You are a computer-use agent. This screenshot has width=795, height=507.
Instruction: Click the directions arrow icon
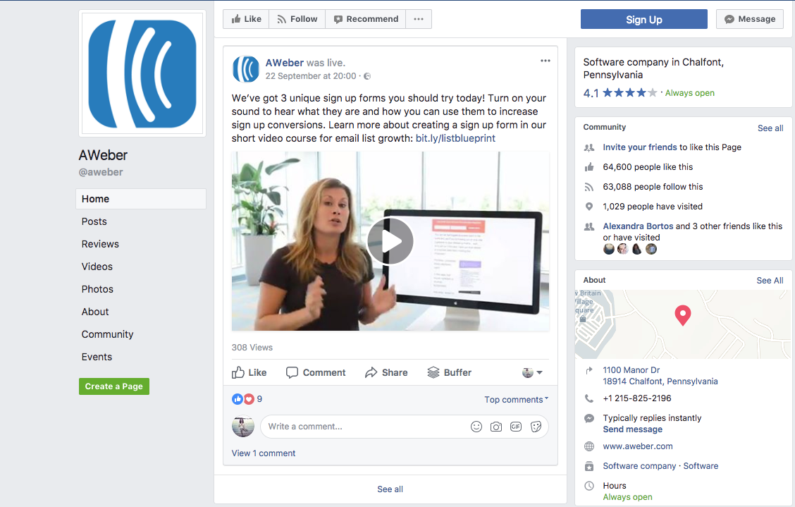coord(588,370)
